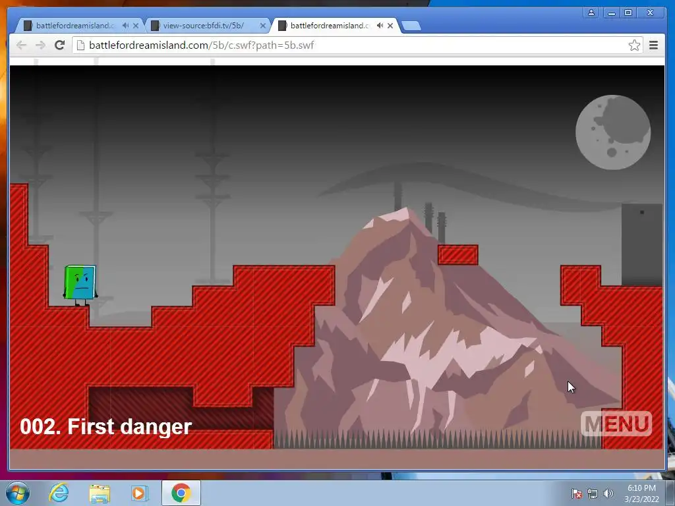Viewport: 675px width, 506px height.
Task: Open Windows Start menu orb
Action: pos(18,493)
